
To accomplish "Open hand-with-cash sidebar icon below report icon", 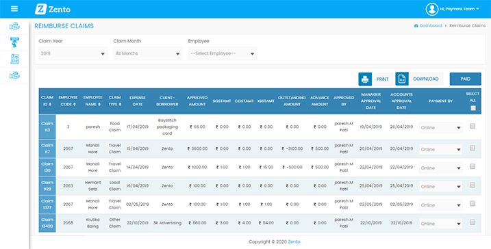I will tap(14, 75).
